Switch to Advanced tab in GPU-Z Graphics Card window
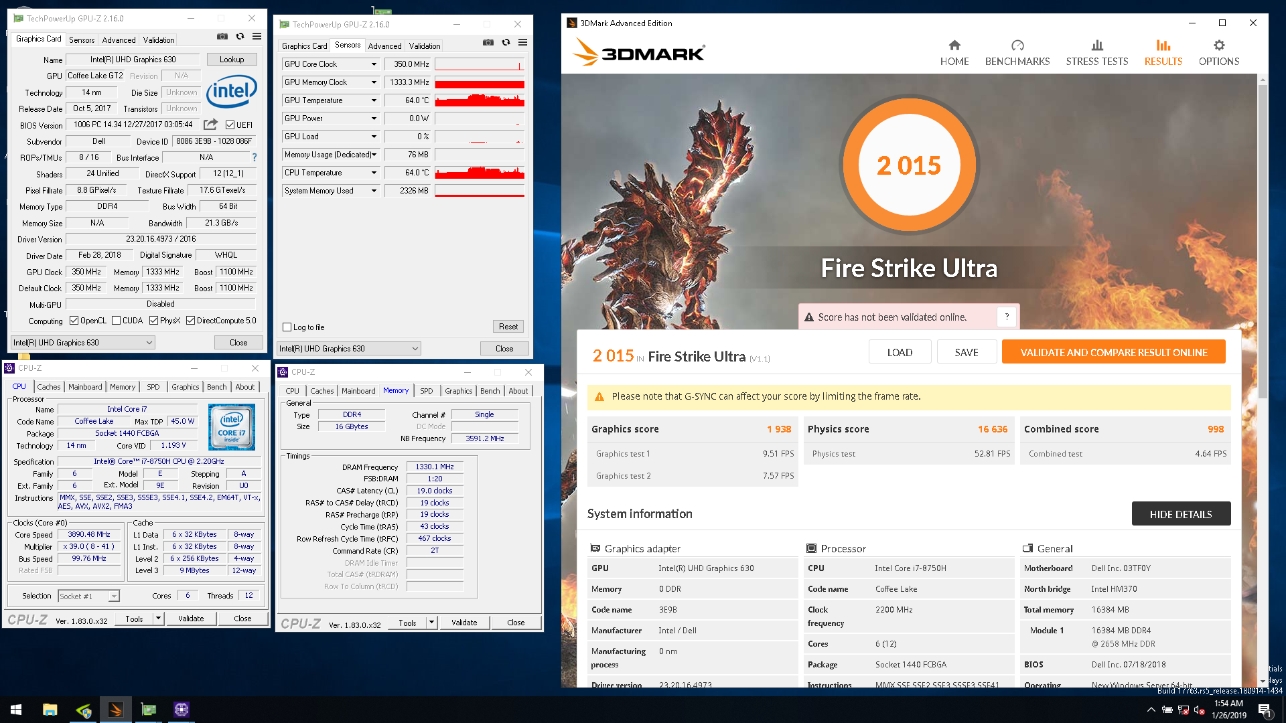This screenshot has height=723, width=1286. point(119,40)
